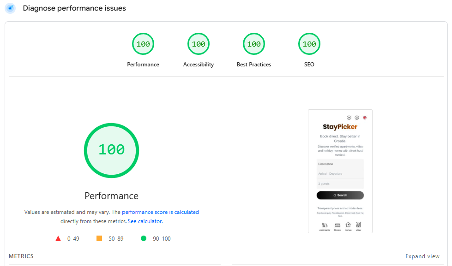452x266 pixels.
Task: Click the Apartments icon in page preview
Action: pos(325,225)
